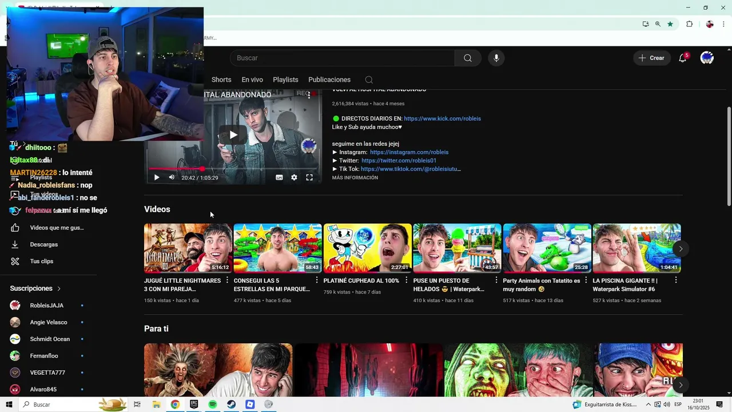Open the Chrome three-dot menu

point(723,24)
